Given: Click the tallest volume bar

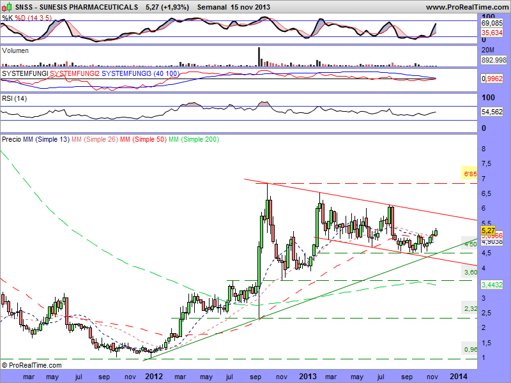Looking at the screenshot, I should (259, 57).
